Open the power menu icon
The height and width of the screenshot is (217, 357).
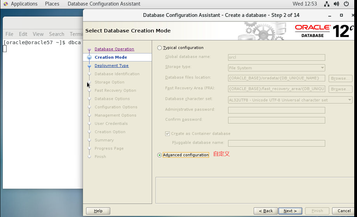pos(346,4)
